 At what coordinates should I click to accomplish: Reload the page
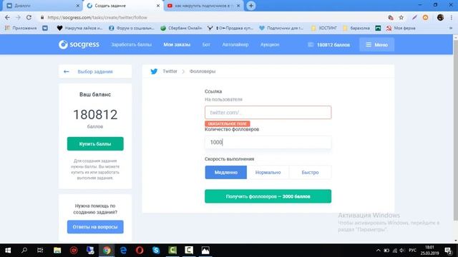click(x=29, y=17)
